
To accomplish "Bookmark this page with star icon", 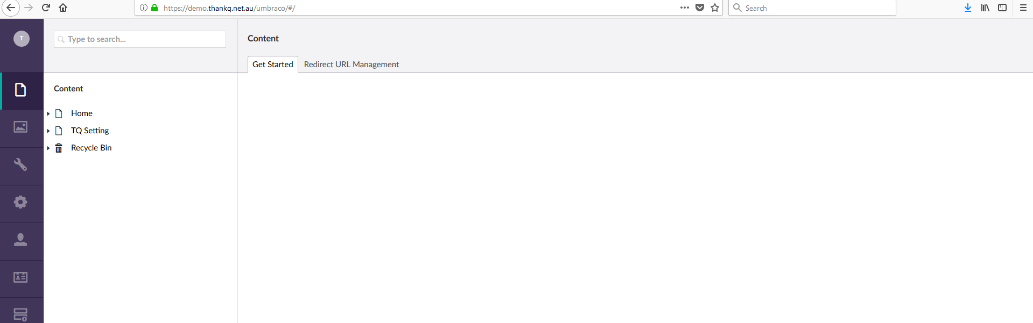I will coord(715,8).
